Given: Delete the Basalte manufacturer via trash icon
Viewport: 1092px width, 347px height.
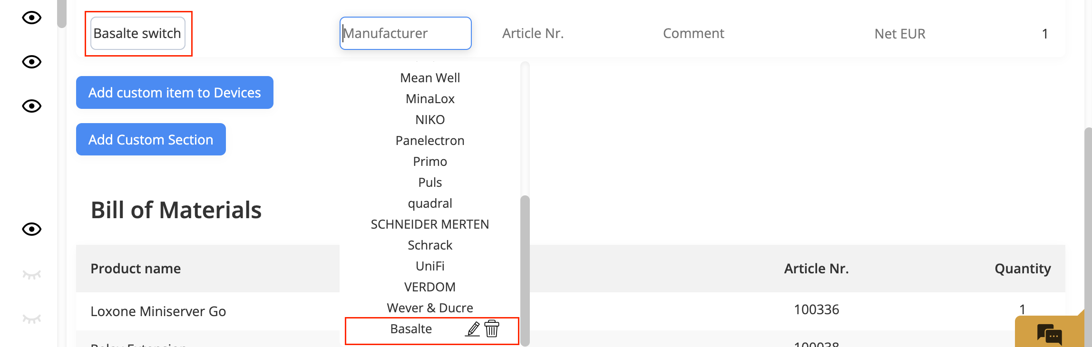Looking at the screenshot, I should coord(492,328).
